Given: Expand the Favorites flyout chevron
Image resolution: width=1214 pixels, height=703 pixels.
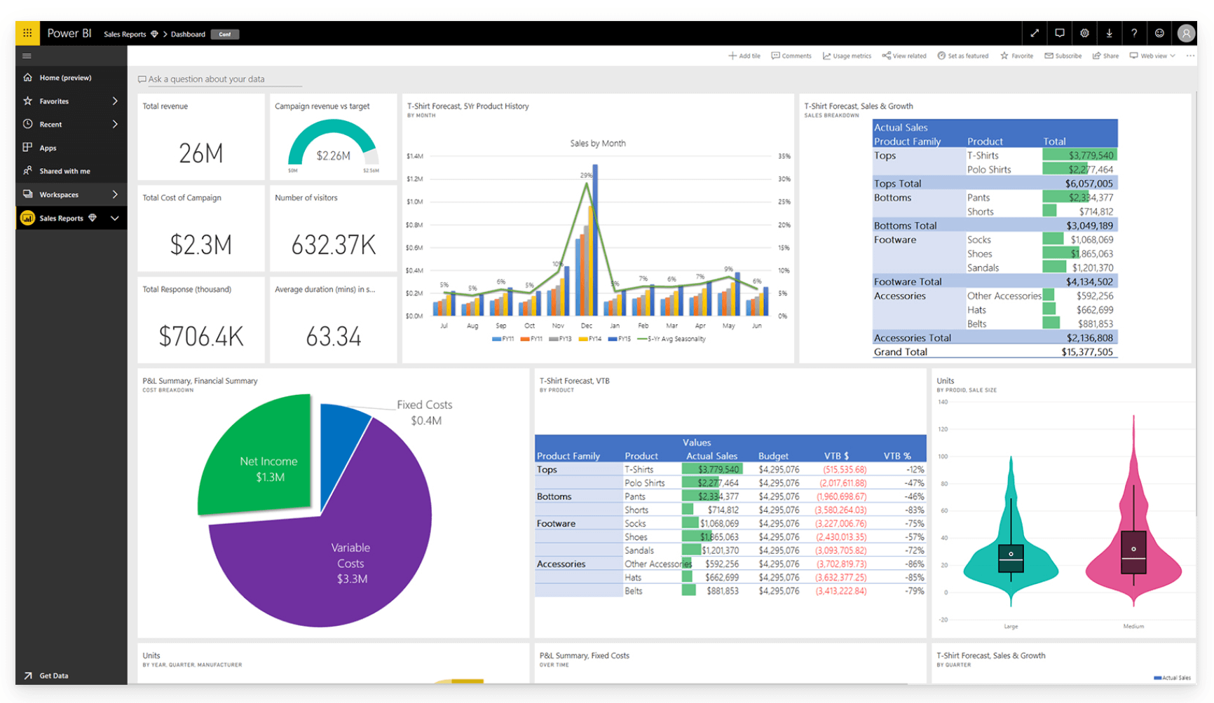Looking at the screenshot, I should pos(115,101).
